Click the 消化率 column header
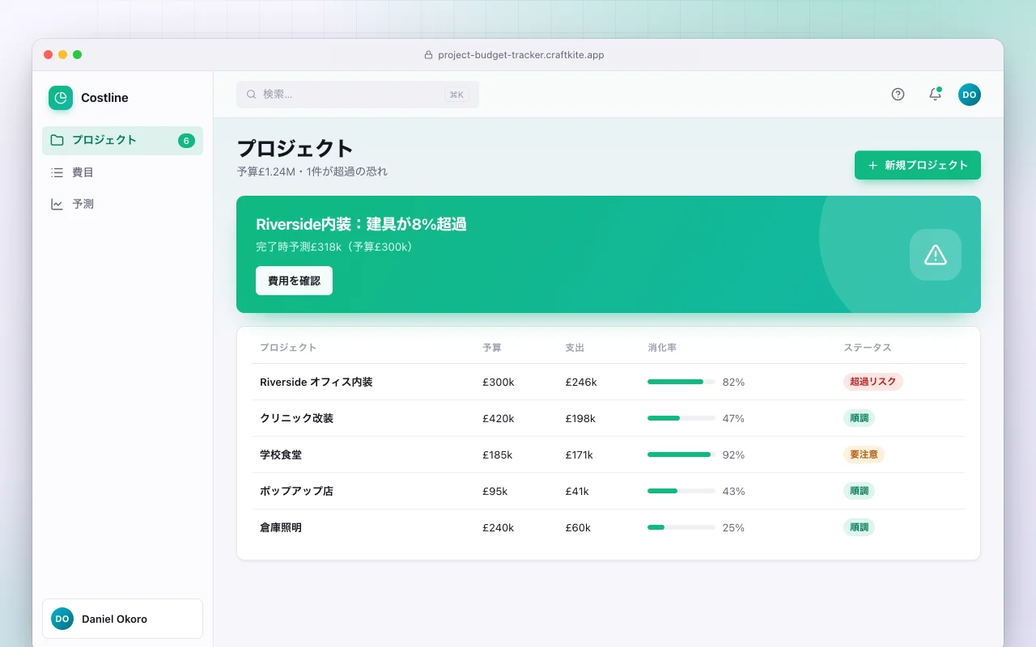This screenshot has width=1036, height=647. pos(662,348)
